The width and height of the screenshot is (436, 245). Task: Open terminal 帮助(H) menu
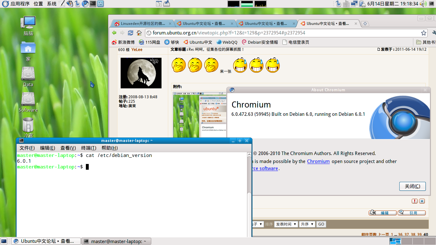pyautogui.click(x=109, y=148)
